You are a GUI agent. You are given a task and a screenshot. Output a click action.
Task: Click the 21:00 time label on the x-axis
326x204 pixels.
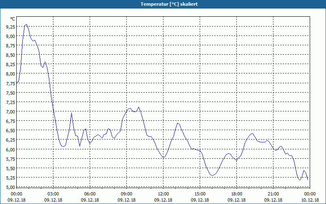273,194
